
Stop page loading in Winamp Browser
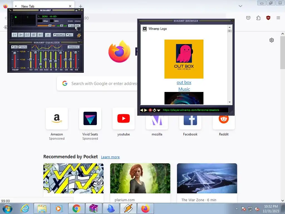coord(150,110)
